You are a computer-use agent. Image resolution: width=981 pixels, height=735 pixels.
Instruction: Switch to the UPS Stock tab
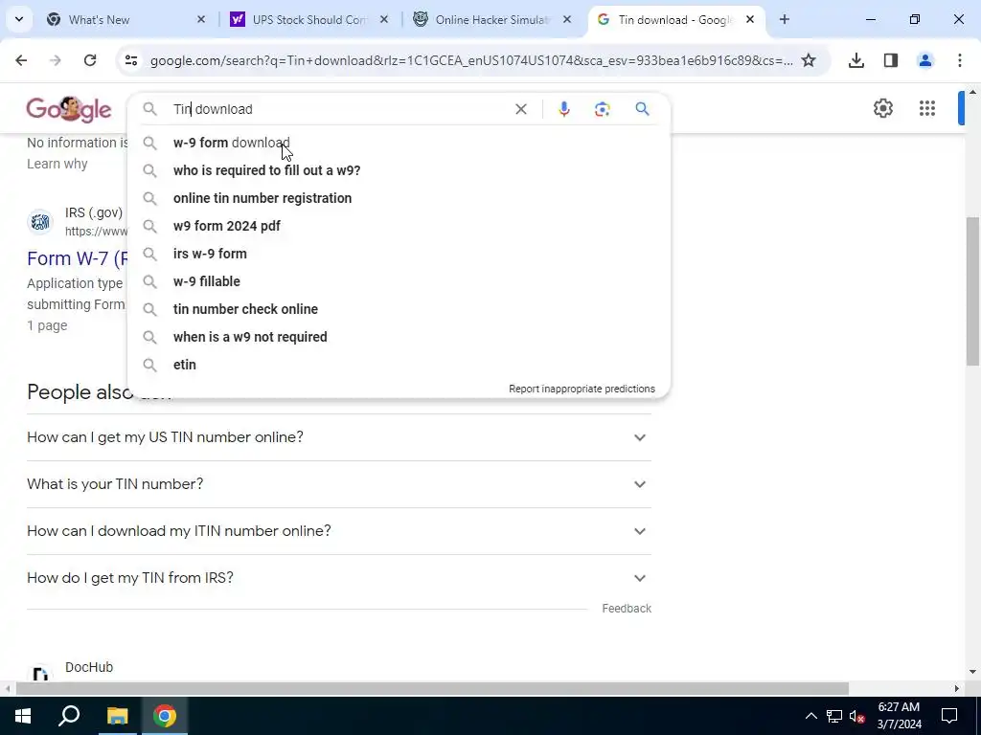tap(309, 20)
